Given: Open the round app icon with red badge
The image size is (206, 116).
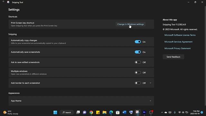Looking at the screenshot, I should (151, 112).
